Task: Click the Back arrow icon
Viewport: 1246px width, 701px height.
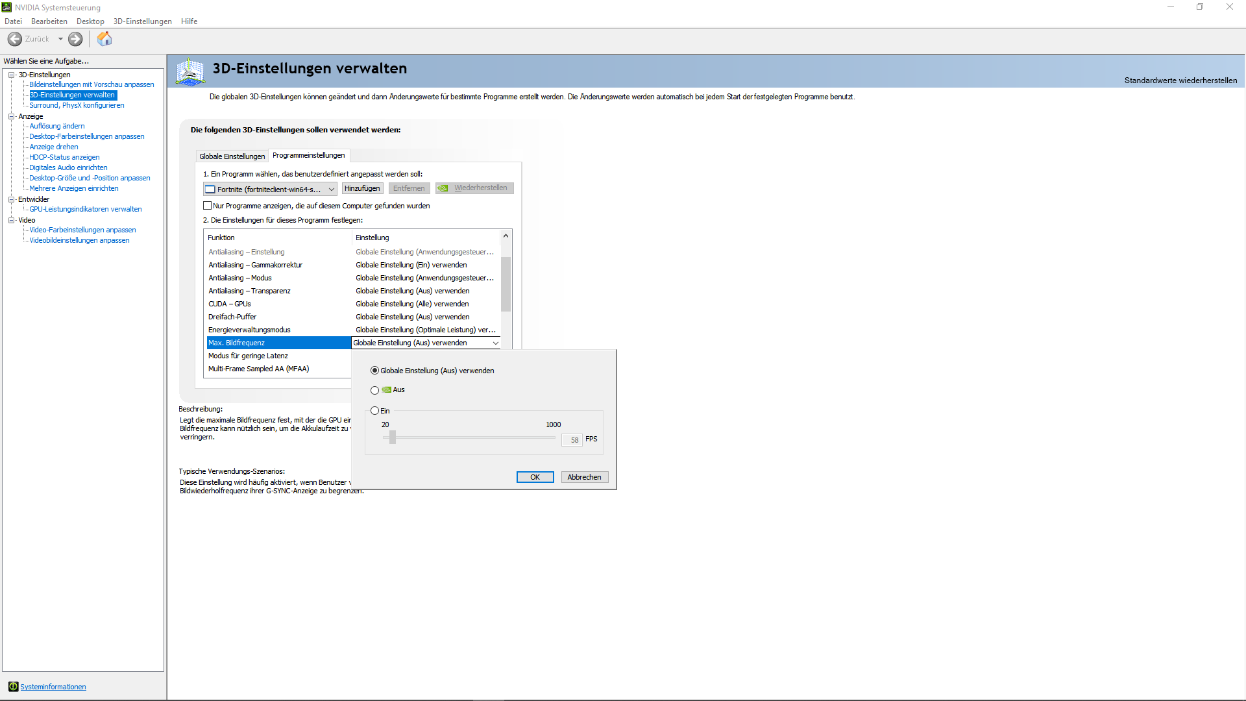Action: [14, 39]
